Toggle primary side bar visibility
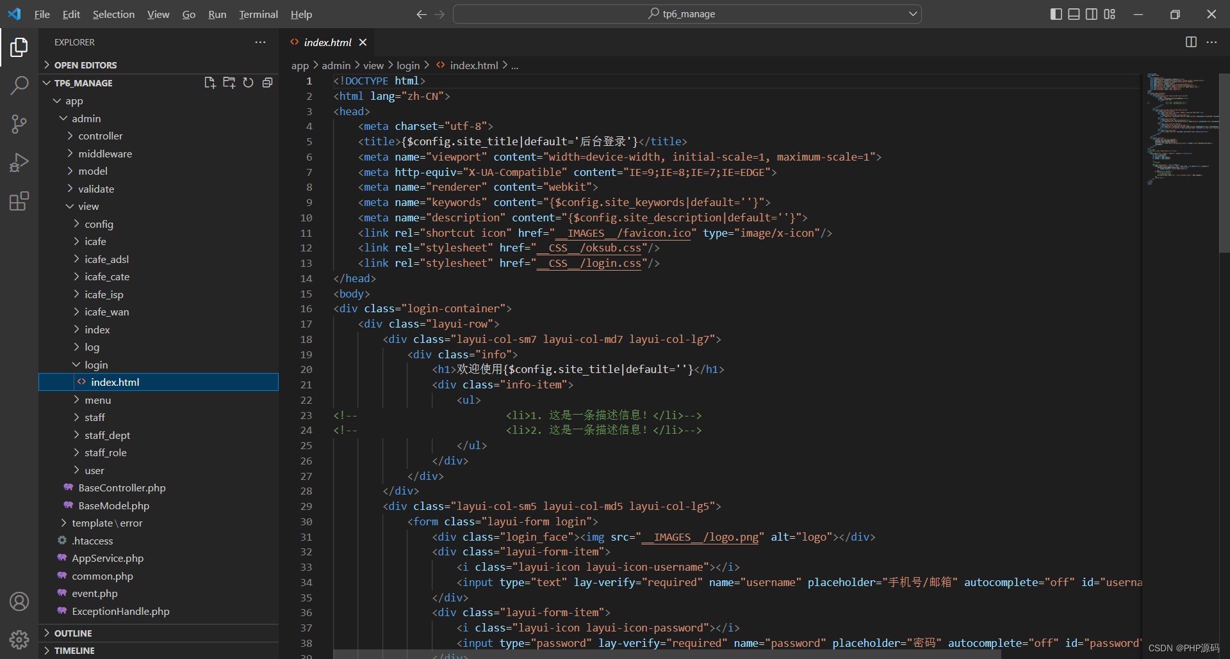This screenshot has width=1230, height=659. (1056, 14)
